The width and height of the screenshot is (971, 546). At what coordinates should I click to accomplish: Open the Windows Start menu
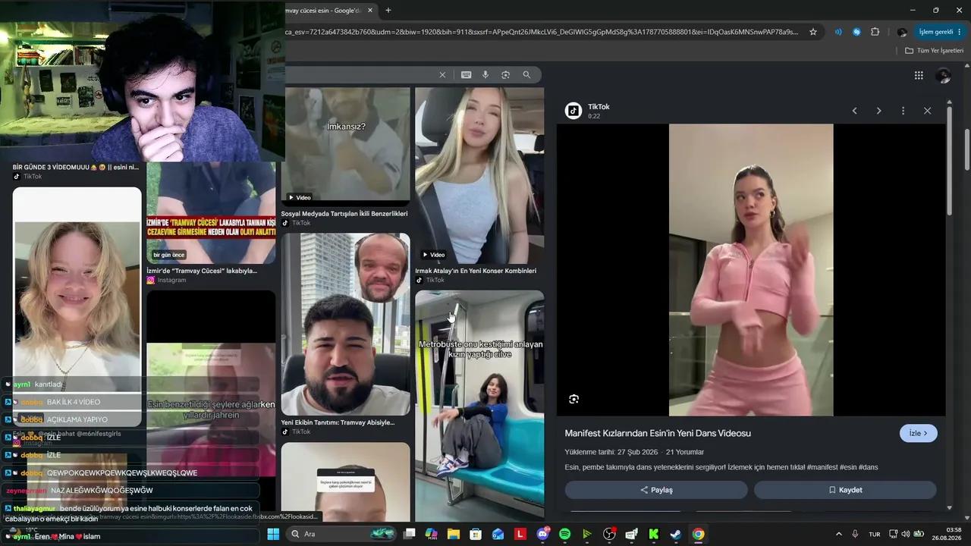click(x=273, y=534)
